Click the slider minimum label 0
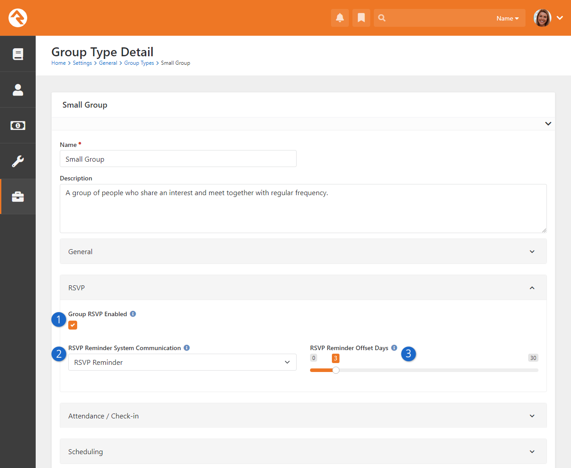Viewport: 571px width, 468px height. 314,358
